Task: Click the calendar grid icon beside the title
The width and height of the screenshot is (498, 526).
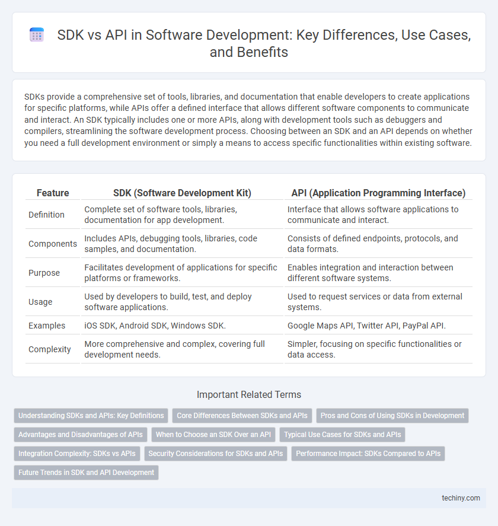Action: pos(37,34)
